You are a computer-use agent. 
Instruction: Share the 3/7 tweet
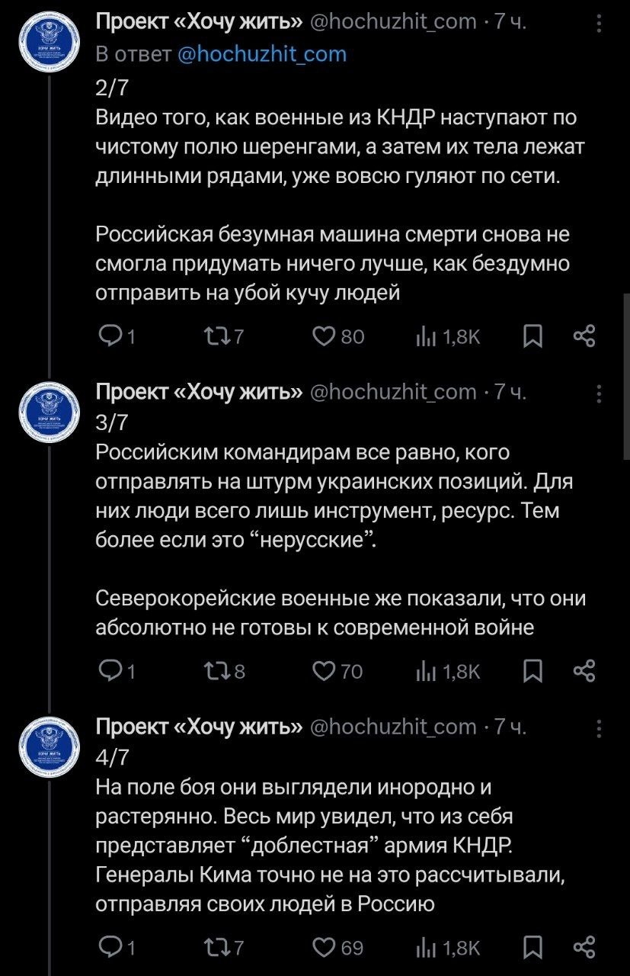(x=584, y=671)
